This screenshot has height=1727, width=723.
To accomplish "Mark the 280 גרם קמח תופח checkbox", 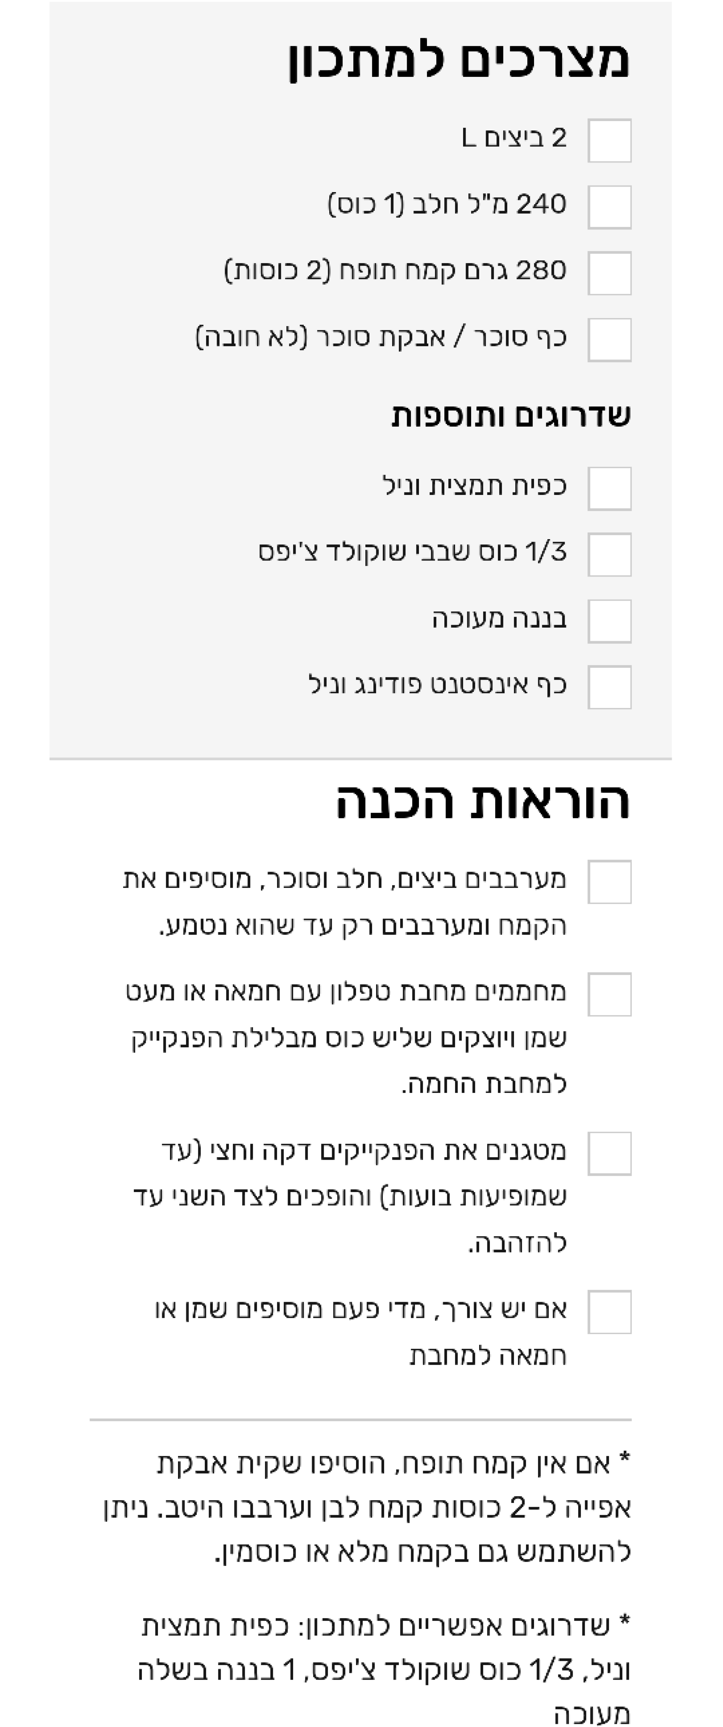I will [609, 273].
